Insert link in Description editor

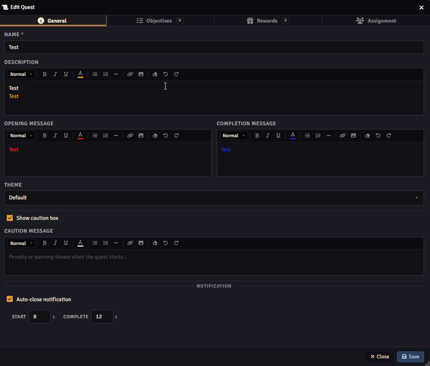(130, 74)
